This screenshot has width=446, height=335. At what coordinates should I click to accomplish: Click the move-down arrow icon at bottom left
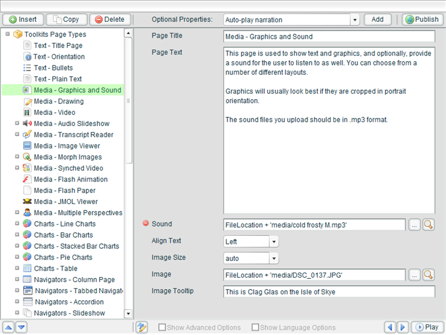[21, 328]
